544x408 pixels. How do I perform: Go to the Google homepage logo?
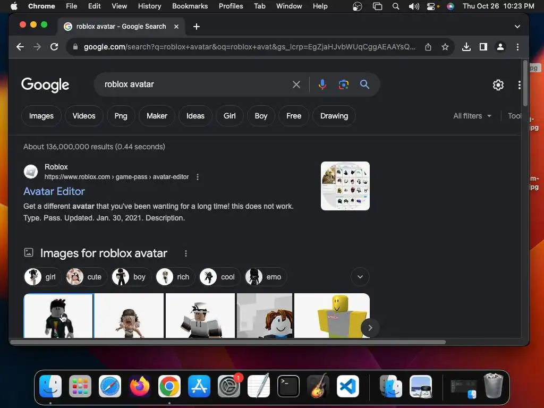tap(45, 85)
